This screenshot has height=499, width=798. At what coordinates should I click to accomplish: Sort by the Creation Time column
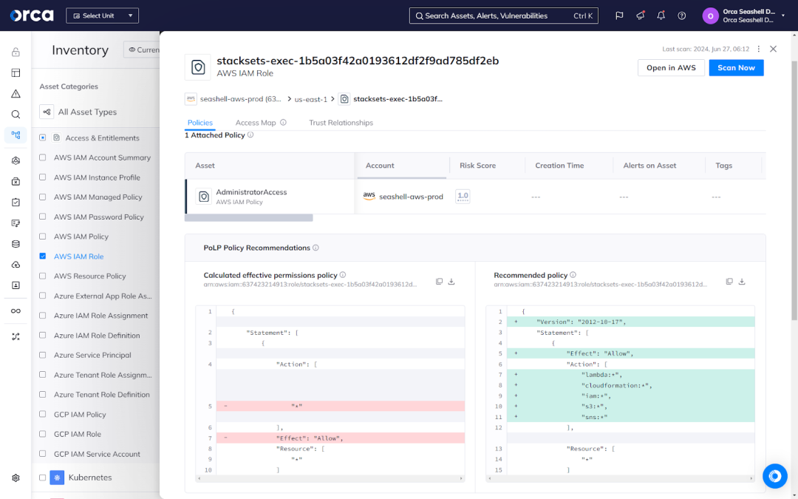[559, 166]
